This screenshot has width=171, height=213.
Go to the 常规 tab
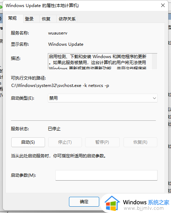pyautogui.click(x=12, y=18)
